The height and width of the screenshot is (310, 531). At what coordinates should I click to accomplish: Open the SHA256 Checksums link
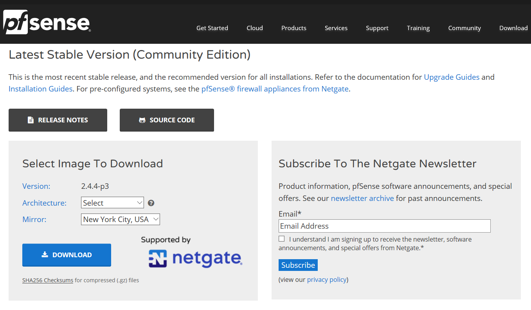click(48, 280)
